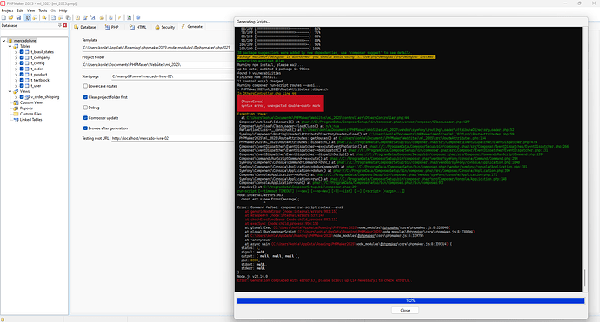Open the Tools menu
The height and width of the screenshot is (322, 600).
point(43,10)
